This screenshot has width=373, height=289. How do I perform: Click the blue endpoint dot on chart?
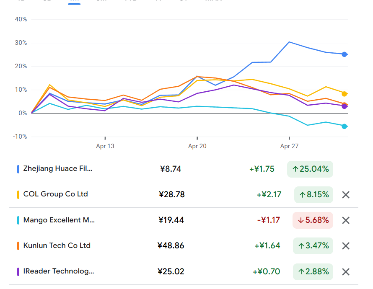344,54
